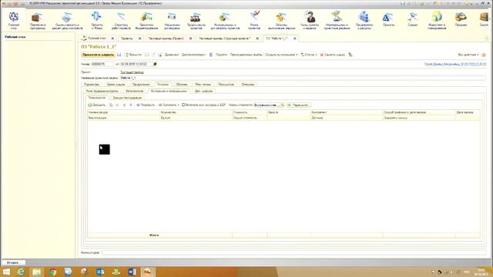Image resolution: width=493 pixels, height=277 pixels.
Task: Expand the Создать на основании dropdown
Action: [281, 55]
